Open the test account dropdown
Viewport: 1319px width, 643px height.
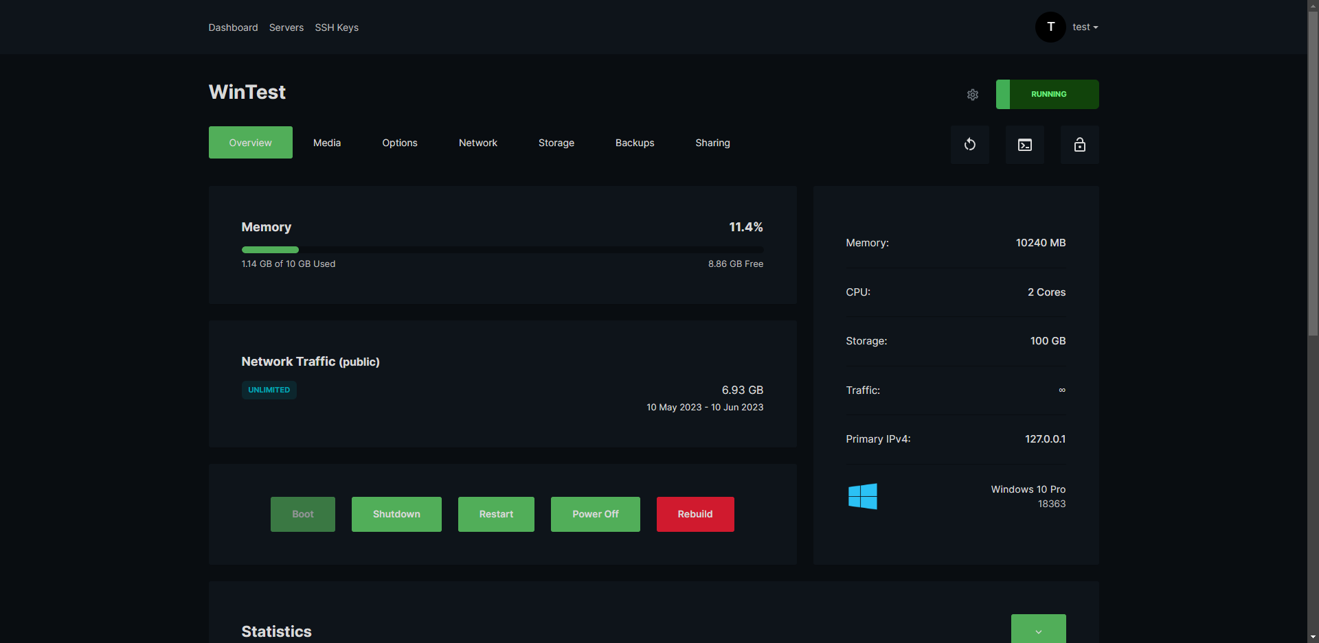click(1085, 27)
